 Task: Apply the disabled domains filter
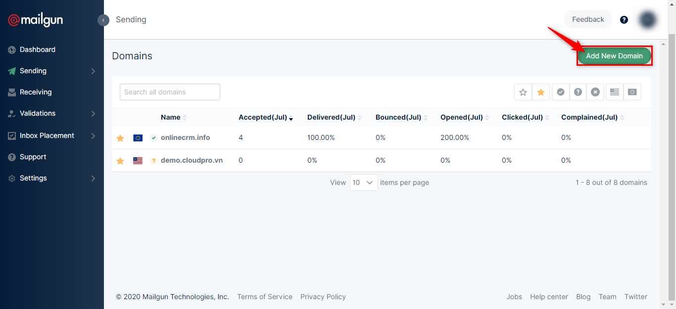pyautogui.click(x=595, y=92)
